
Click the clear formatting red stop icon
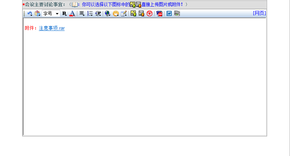(x=159, y=13)
